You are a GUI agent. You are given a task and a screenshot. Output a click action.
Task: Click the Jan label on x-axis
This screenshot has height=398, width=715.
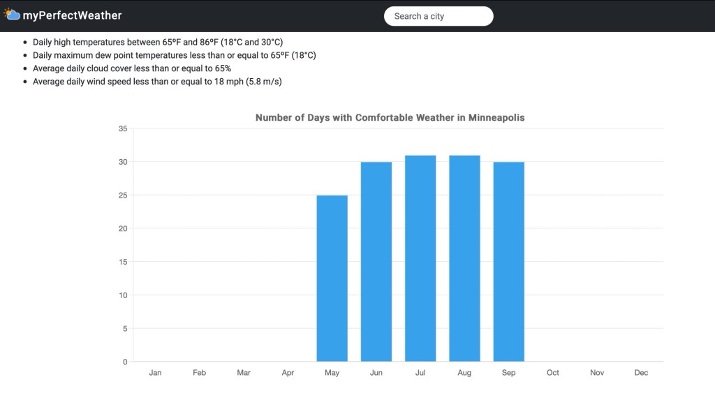[155, 373]
